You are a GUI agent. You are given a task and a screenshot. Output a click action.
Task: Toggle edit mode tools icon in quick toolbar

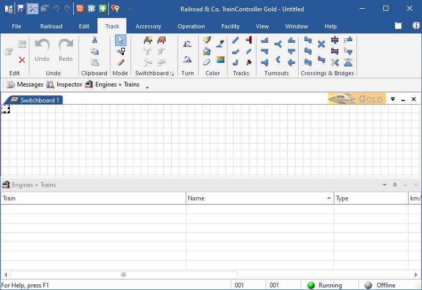click(33, 8)
